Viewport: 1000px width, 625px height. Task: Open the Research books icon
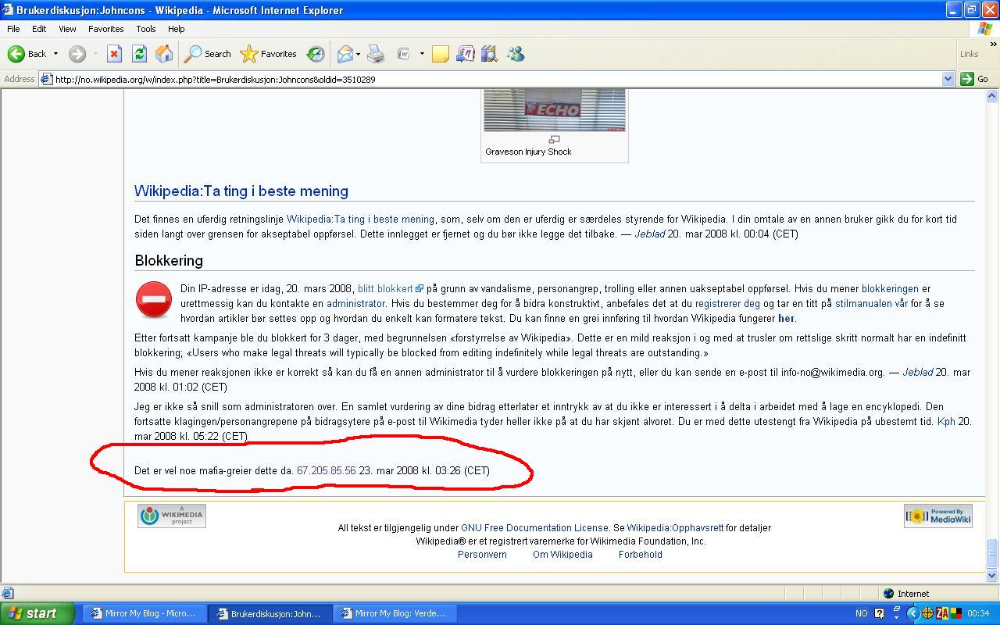pyautogui.click(x=490, y=54)
